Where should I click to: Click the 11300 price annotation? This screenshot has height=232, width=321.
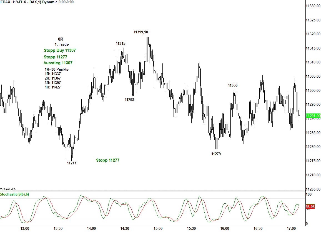[x=233, y=85]
